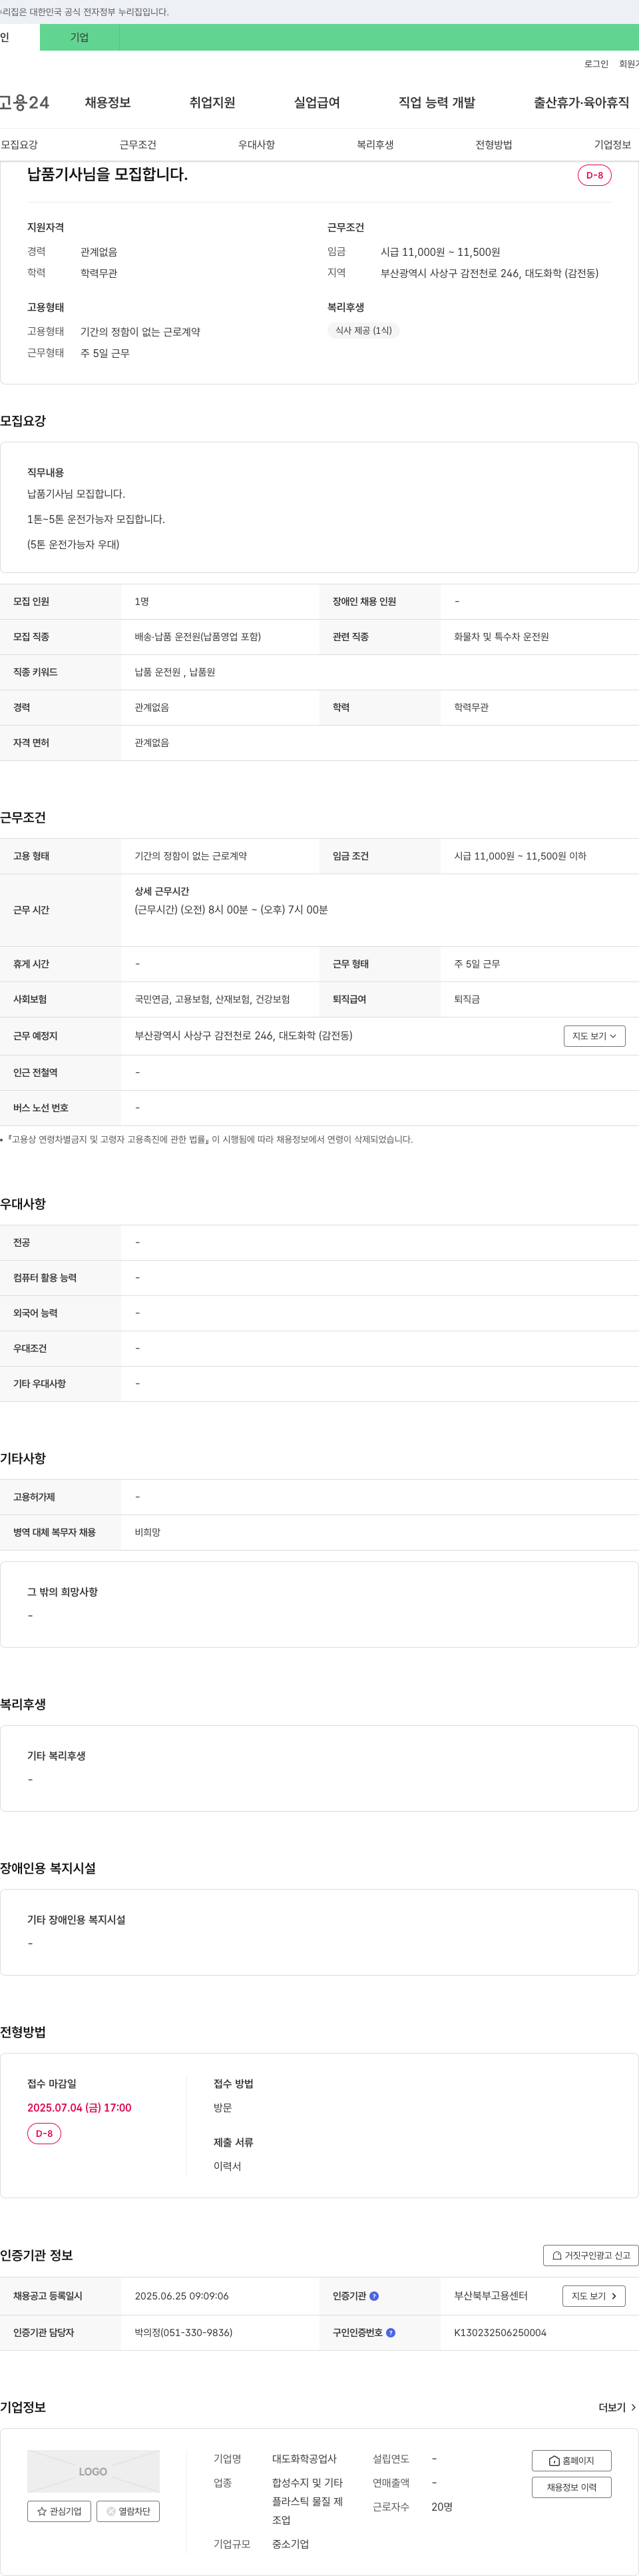Switch to the 기업 tab
This screenshot has height=2576, width=639.
click(80, 37)
